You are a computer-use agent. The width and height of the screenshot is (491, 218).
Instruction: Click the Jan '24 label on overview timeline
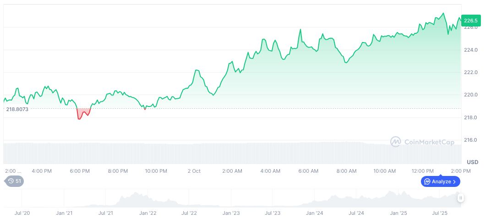pos(314,213)
